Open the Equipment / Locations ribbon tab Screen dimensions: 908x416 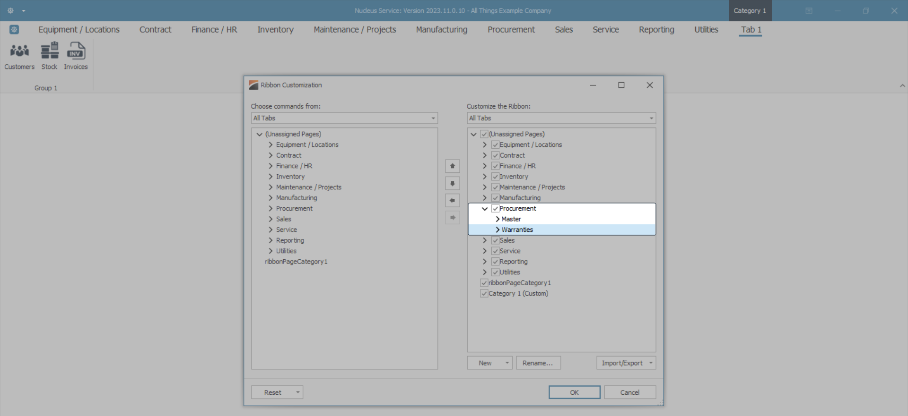[79, 29]
